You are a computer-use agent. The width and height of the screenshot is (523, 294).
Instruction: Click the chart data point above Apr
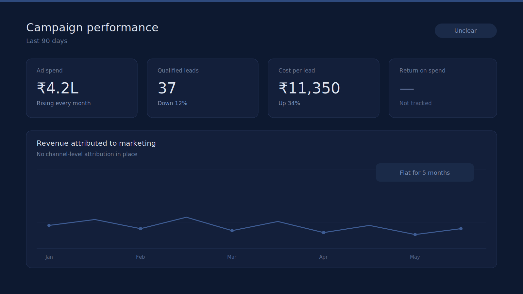324,233
